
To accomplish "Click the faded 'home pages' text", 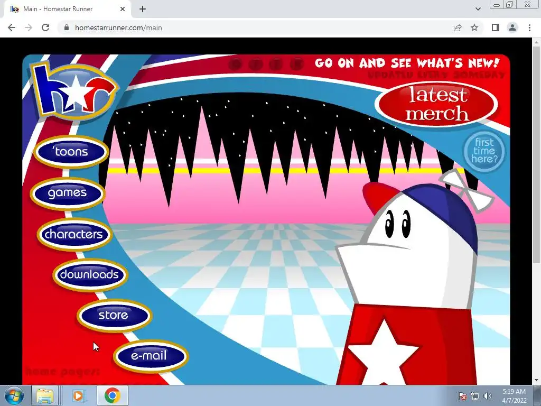I will point(62,372).
